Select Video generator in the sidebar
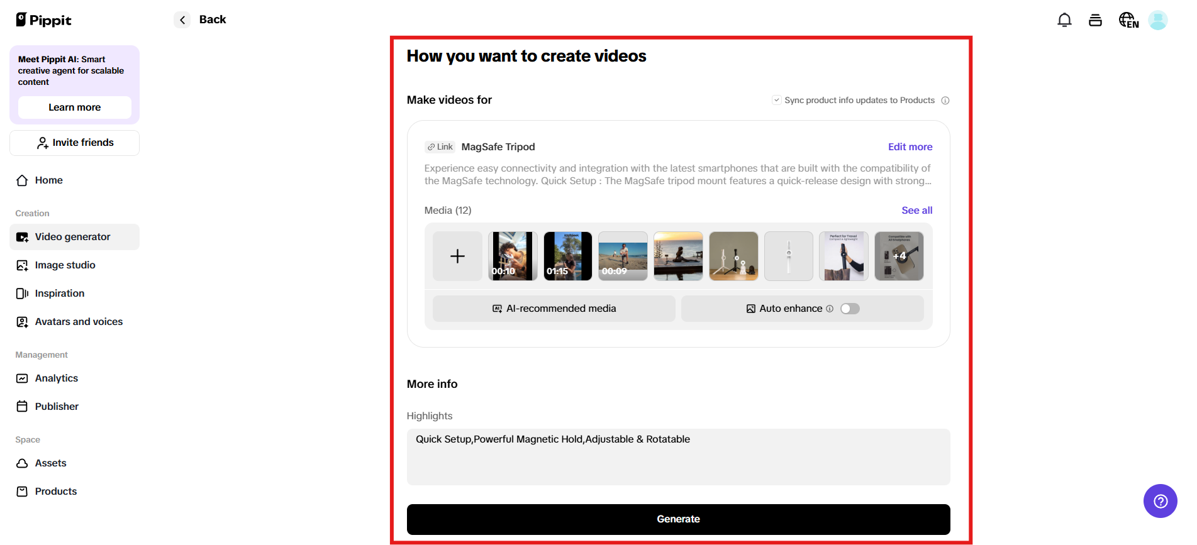 click(x=74, y=237)
